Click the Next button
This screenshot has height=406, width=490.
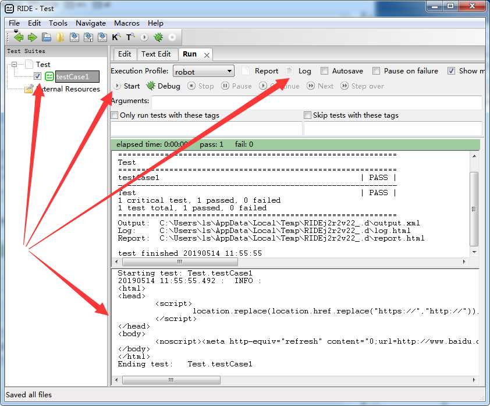pos(320,86)
